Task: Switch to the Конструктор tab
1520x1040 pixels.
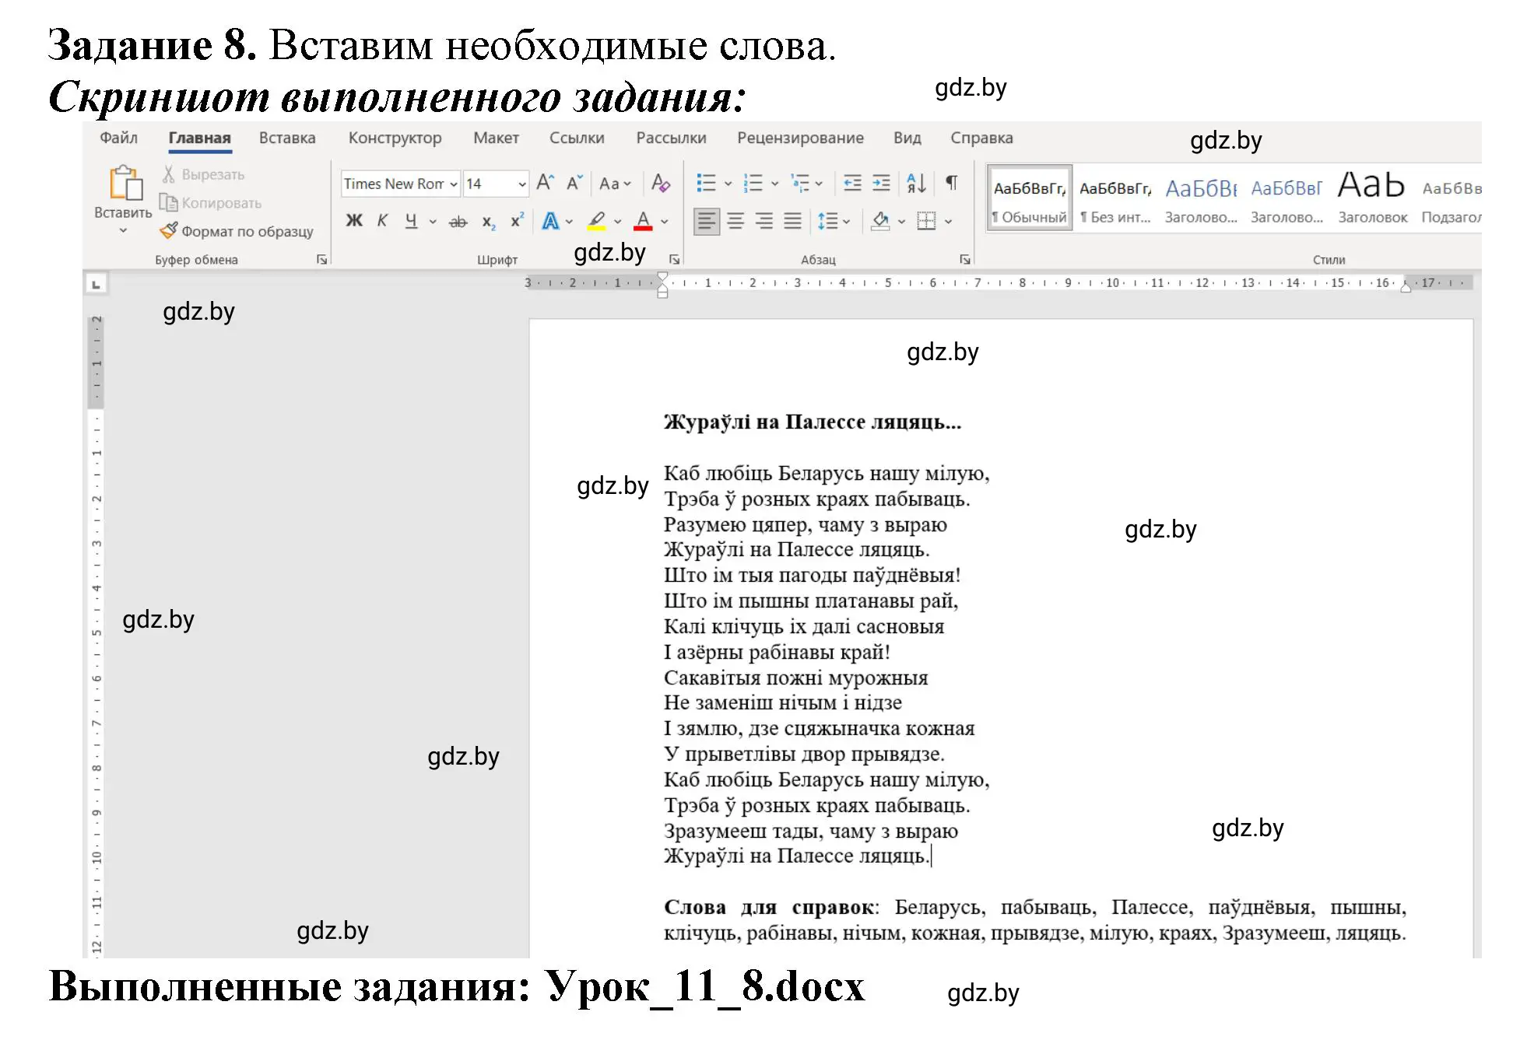Action: [x=395, y=138]
